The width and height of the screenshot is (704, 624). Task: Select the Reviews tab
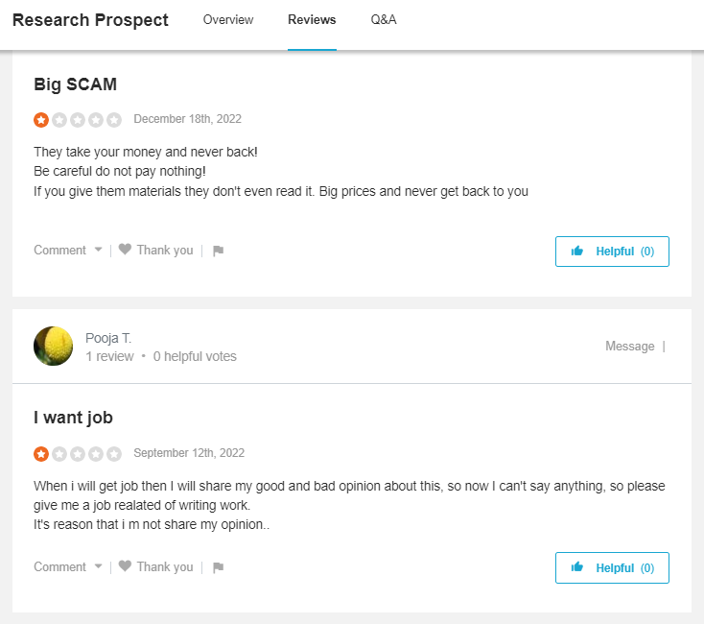tap(312, 20)
